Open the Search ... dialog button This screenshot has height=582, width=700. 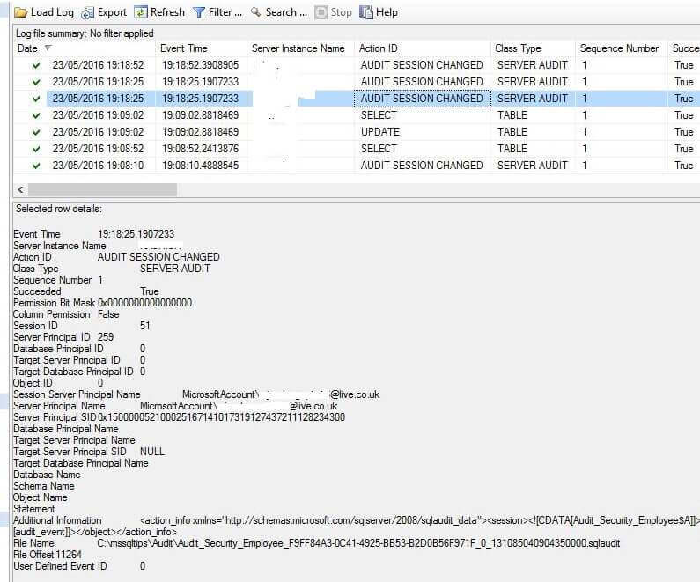coord(287,12)
